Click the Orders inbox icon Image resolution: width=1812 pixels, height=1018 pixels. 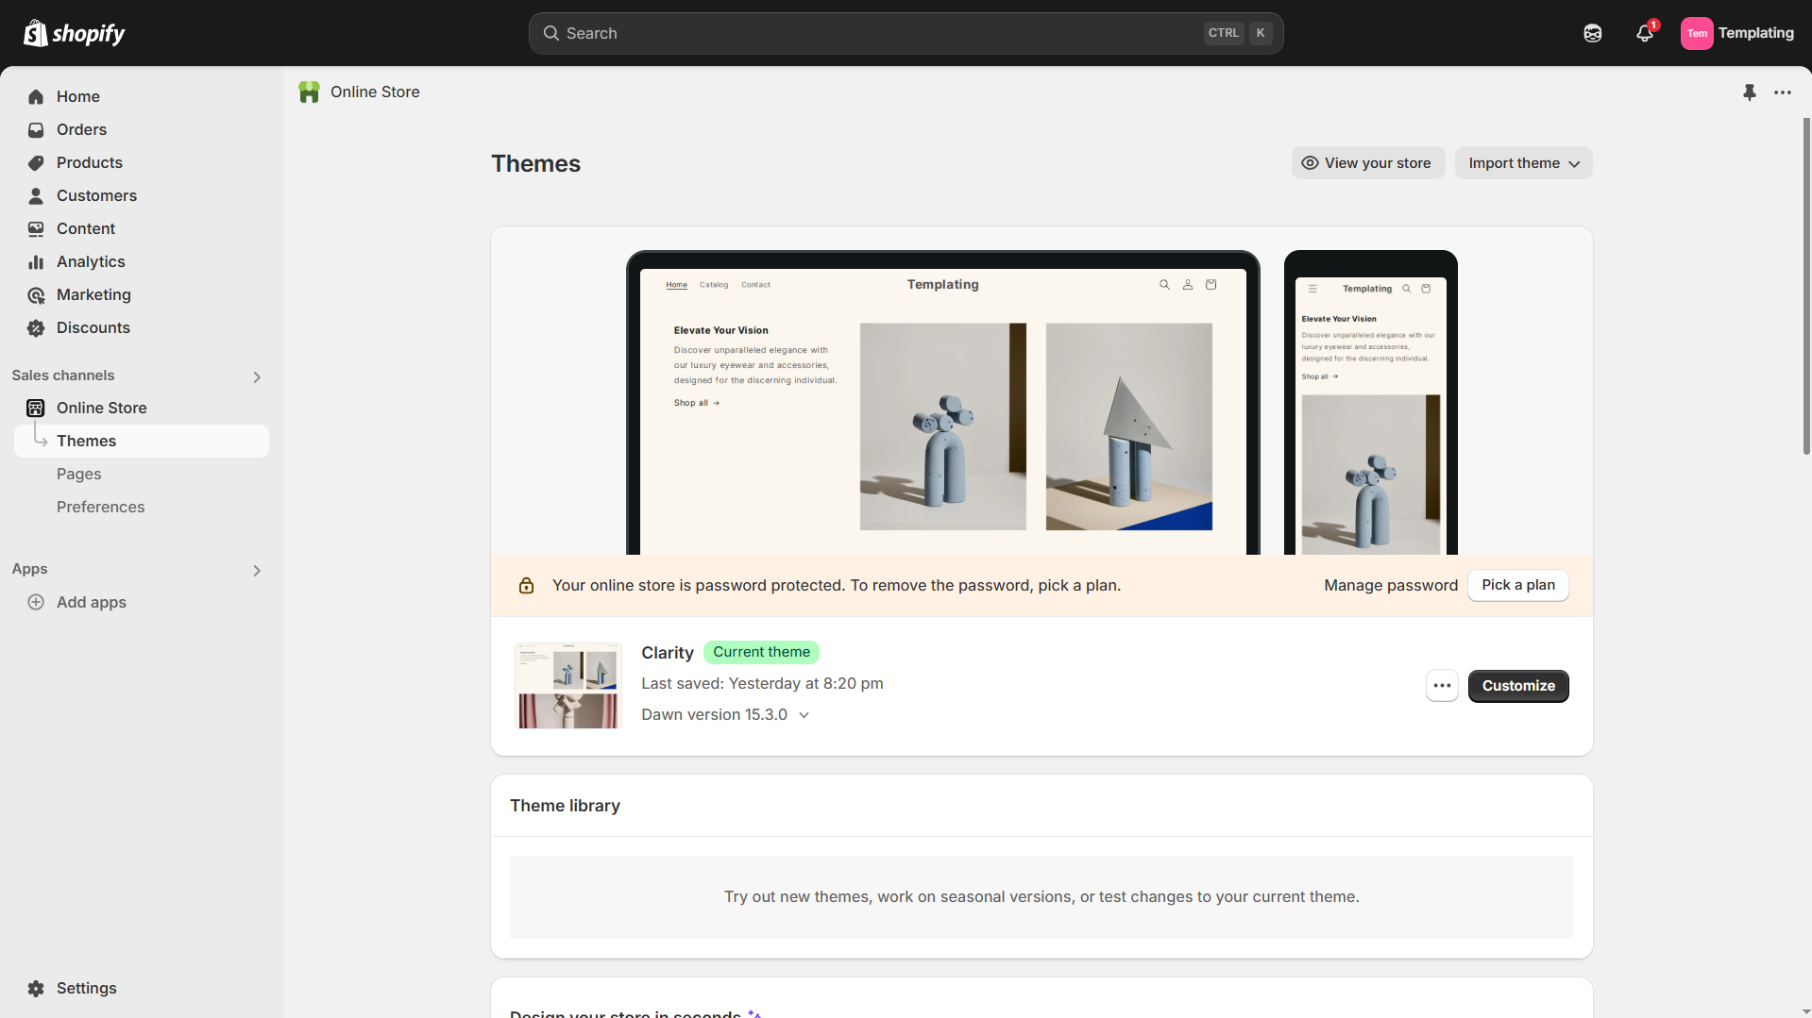point(36,129)
